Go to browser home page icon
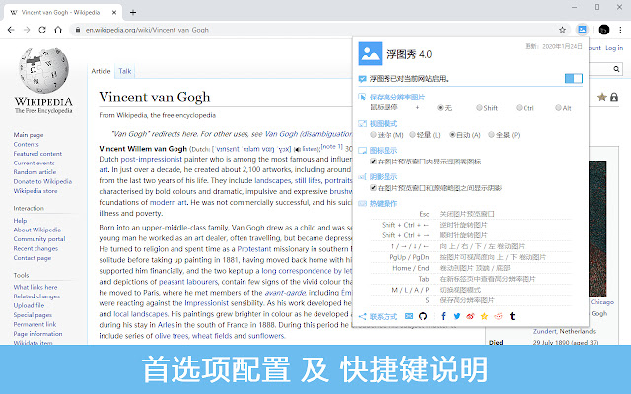631x394 pixels. (58, 30)
